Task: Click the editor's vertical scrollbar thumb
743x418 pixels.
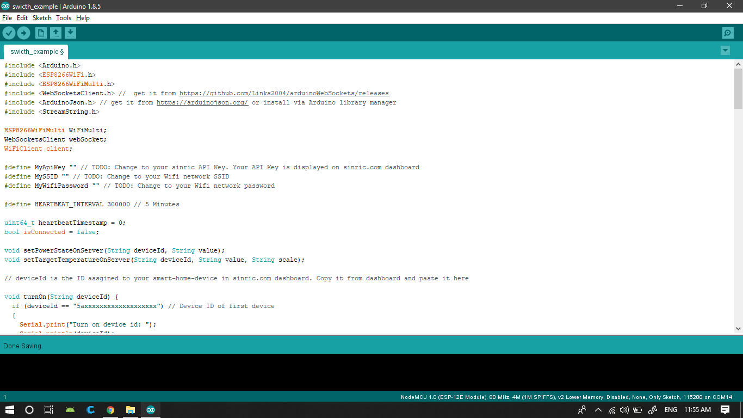Action: 738,89
